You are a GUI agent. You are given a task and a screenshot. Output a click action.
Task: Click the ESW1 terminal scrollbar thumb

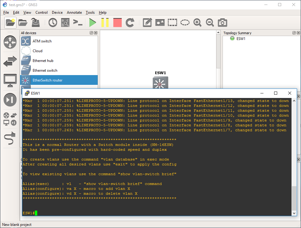pos(294,198)
